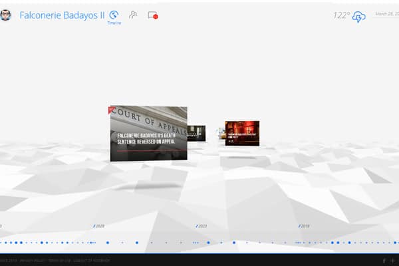The width and height of the screenshot is (399, 266).
Task: Open the red-tinted news card
Action: point(242,134)
